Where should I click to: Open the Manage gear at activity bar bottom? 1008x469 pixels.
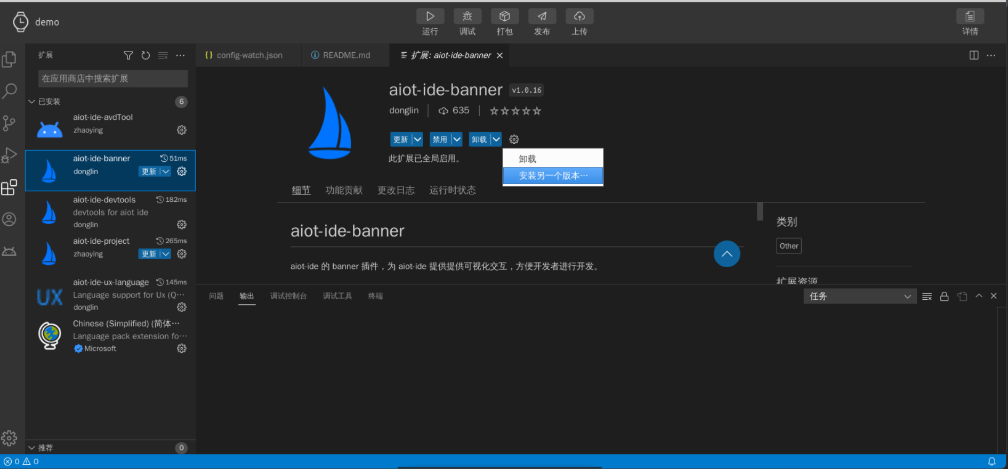pos(9,438)
